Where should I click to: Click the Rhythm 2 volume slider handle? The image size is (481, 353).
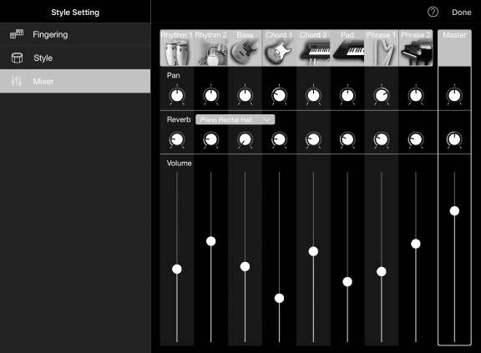click(211, 241)
